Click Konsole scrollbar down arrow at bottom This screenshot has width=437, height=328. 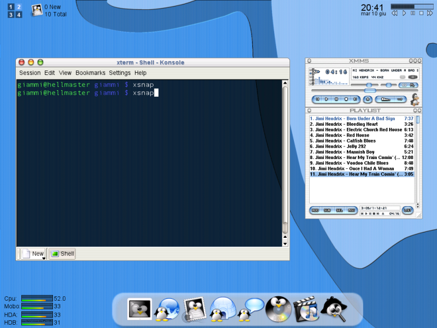pyautogui.click(x=285, y=243)
